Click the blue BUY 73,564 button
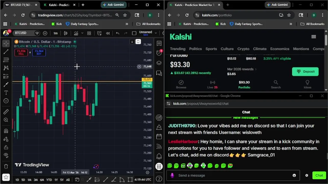328x184 pixels. [39, 52]
